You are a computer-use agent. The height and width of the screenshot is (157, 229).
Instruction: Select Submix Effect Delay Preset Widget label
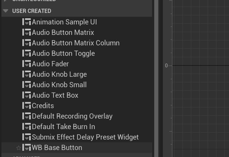(x=85, y=137)
